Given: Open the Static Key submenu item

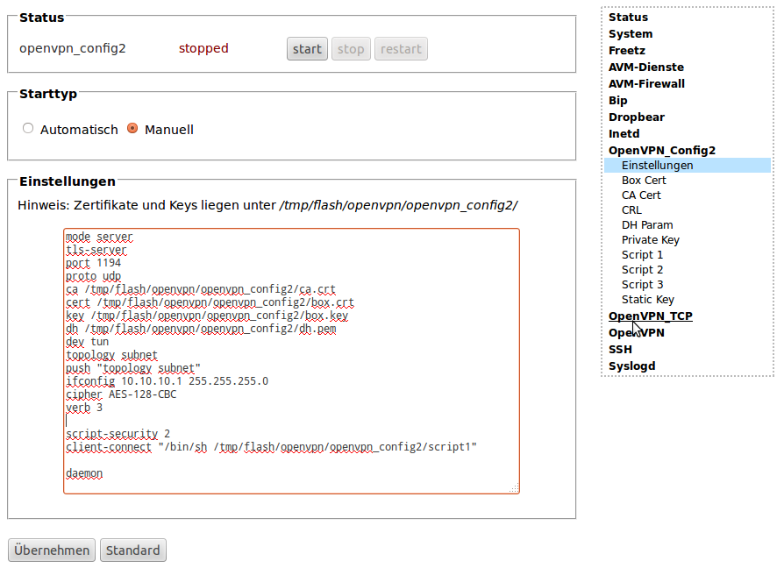Looking at the screenshot, I should coord(648,300).
